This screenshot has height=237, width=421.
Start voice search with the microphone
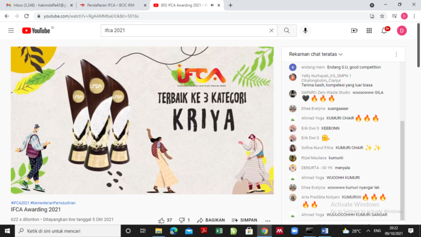(306, 31)
